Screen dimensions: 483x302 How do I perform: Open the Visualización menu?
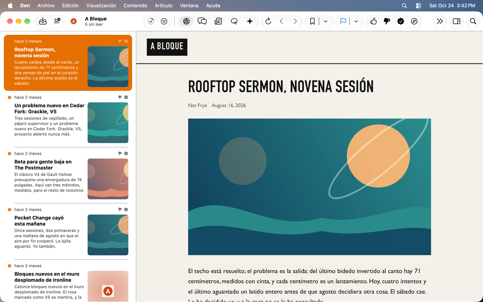coord(101,6)
